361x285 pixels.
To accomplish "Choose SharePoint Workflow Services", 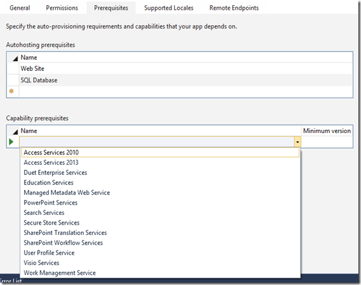I will (x=160, y=243).
